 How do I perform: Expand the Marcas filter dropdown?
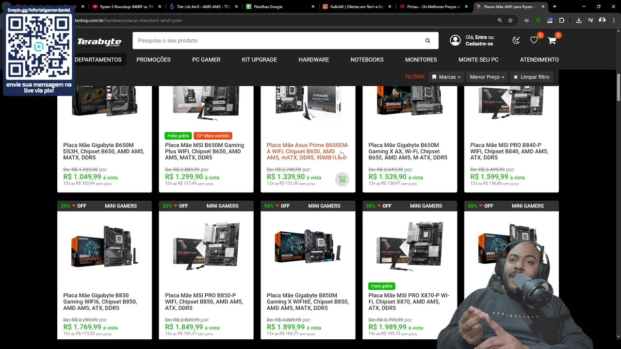point(446,77)
